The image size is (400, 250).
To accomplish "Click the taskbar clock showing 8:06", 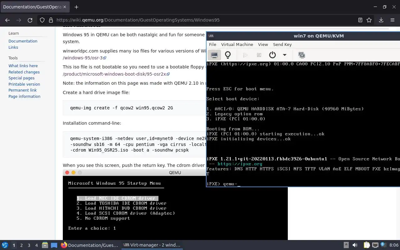I will click(394, 245).
